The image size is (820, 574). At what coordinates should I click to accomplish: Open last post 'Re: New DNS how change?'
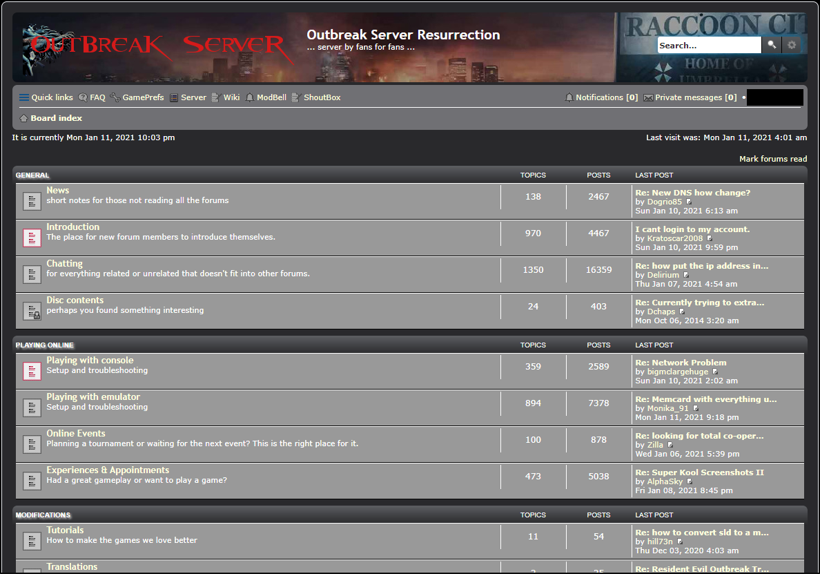[692, 193]
